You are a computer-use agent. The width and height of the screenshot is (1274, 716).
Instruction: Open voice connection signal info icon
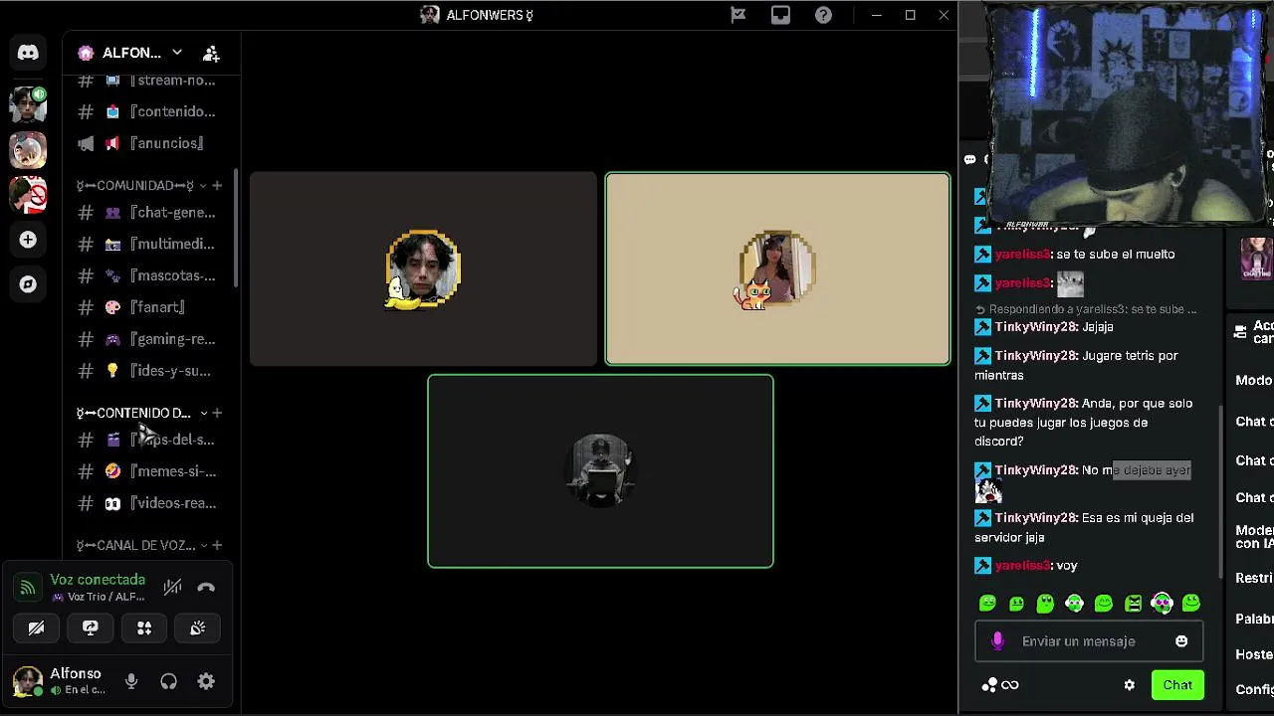[x=28, y=588]
